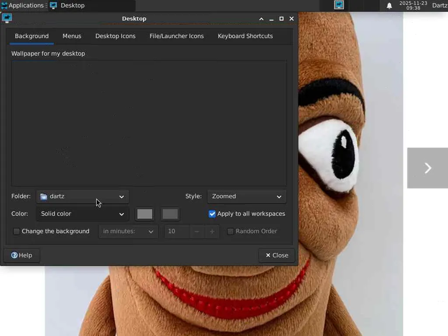Open the Color dropdown set to Solid color
The height and width of the screenshot is (336, 448).
pos(83,214)
